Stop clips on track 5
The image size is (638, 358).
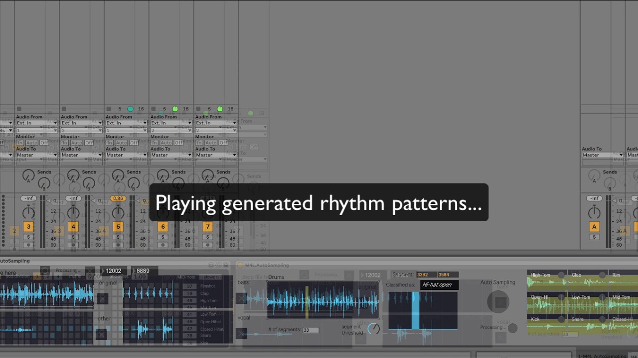point(109,109)
